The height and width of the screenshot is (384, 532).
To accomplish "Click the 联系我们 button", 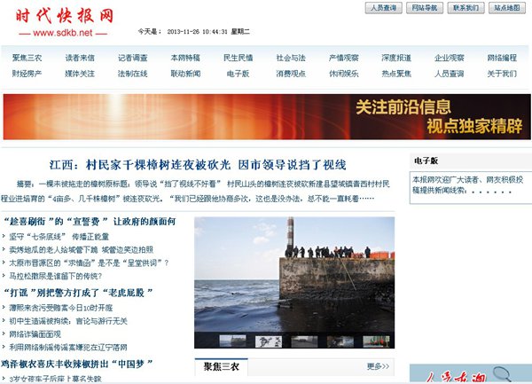I will pos(465,8).
